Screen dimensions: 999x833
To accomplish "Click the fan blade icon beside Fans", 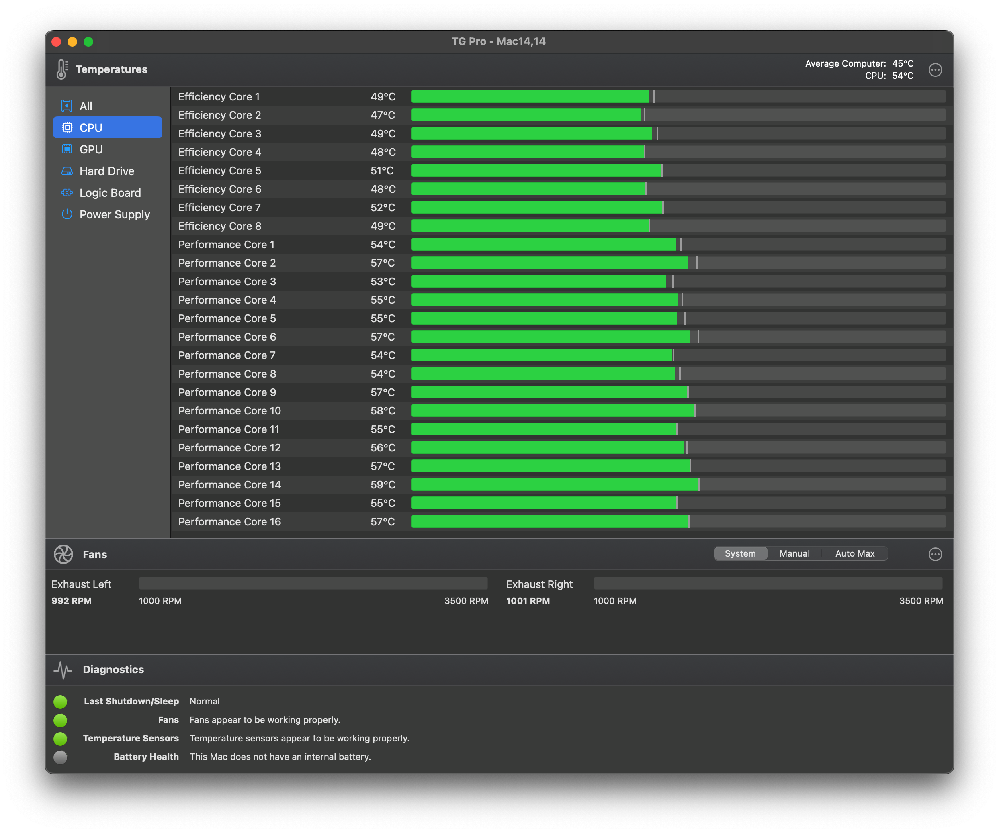I will click(63, 554).
